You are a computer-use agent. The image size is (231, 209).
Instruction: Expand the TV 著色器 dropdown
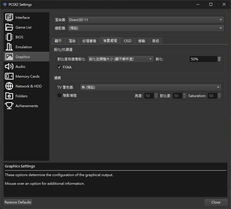point(151,87)
